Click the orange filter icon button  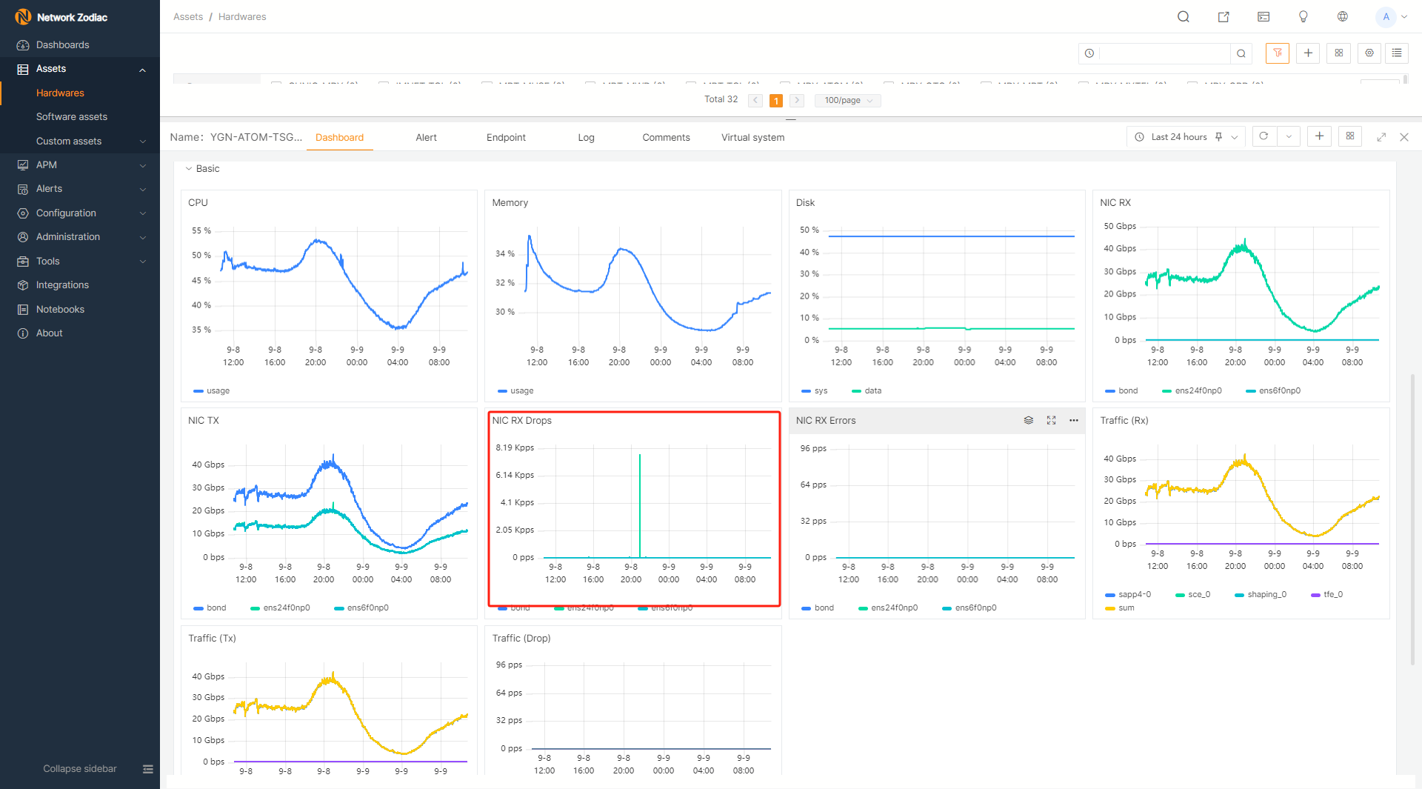click(1278, 53)
